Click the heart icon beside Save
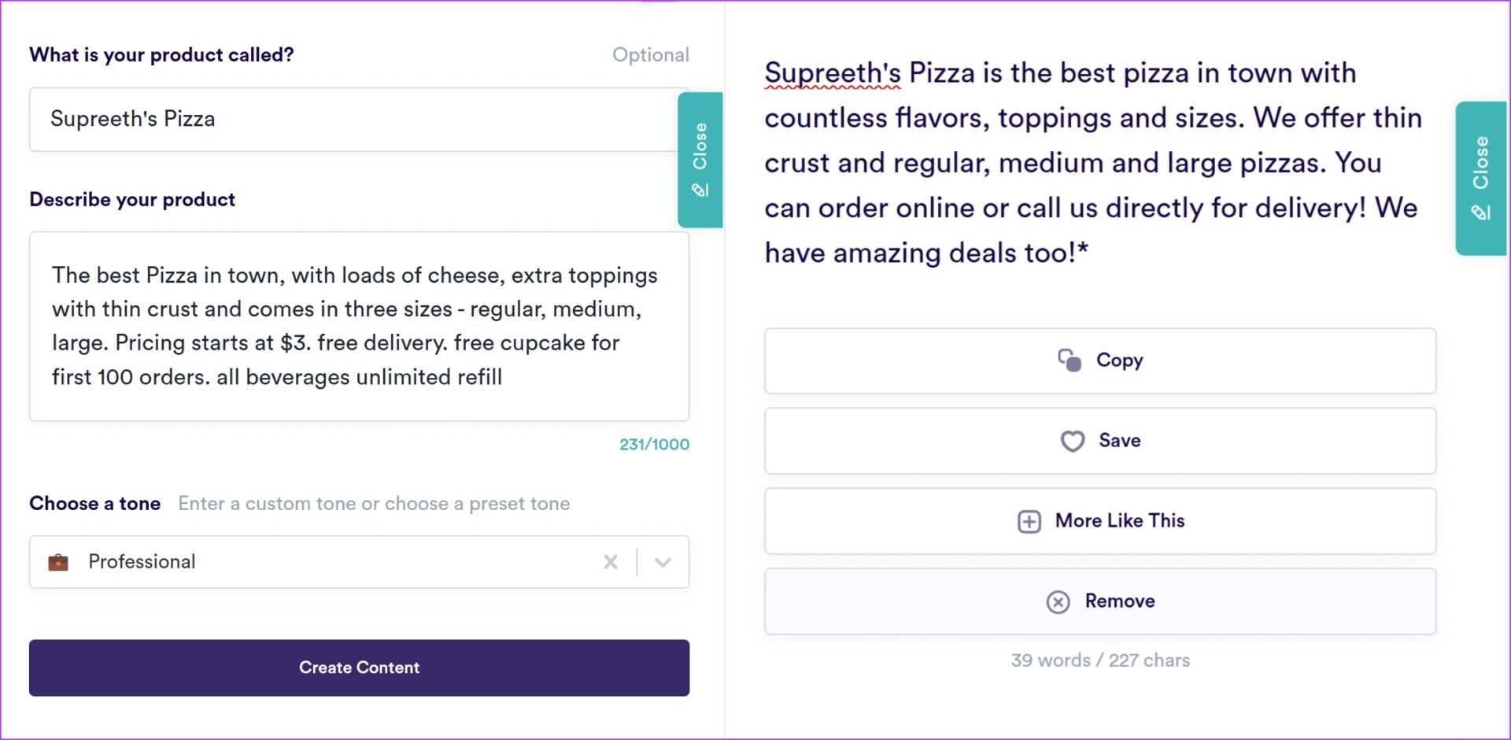Screen dimensions: 1511x740 1073,441
